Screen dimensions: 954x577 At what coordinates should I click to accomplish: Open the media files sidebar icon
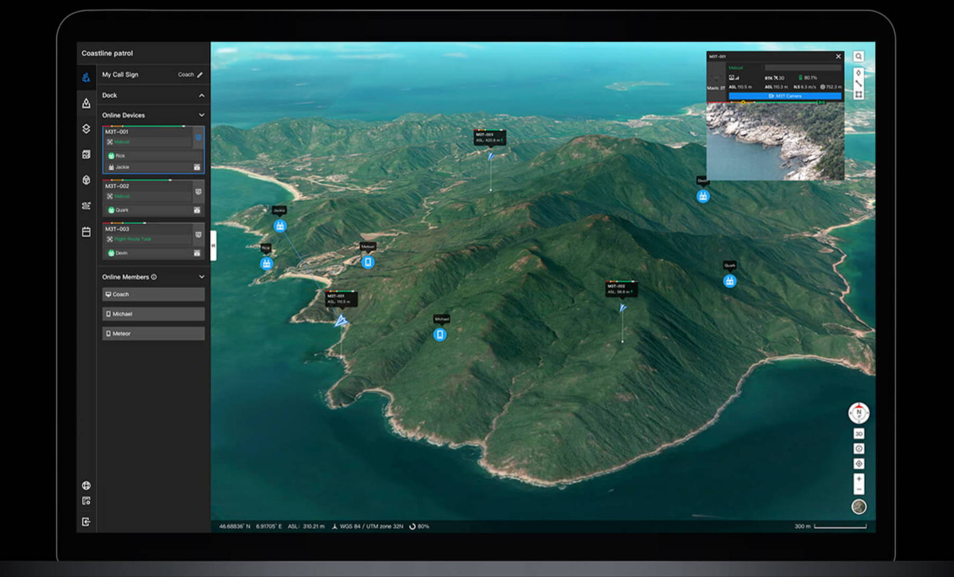[86, 154]
